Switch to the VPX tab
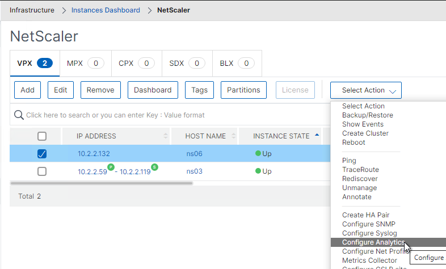The height and width of the screenshot is (269, 446). tap(35, 63)
